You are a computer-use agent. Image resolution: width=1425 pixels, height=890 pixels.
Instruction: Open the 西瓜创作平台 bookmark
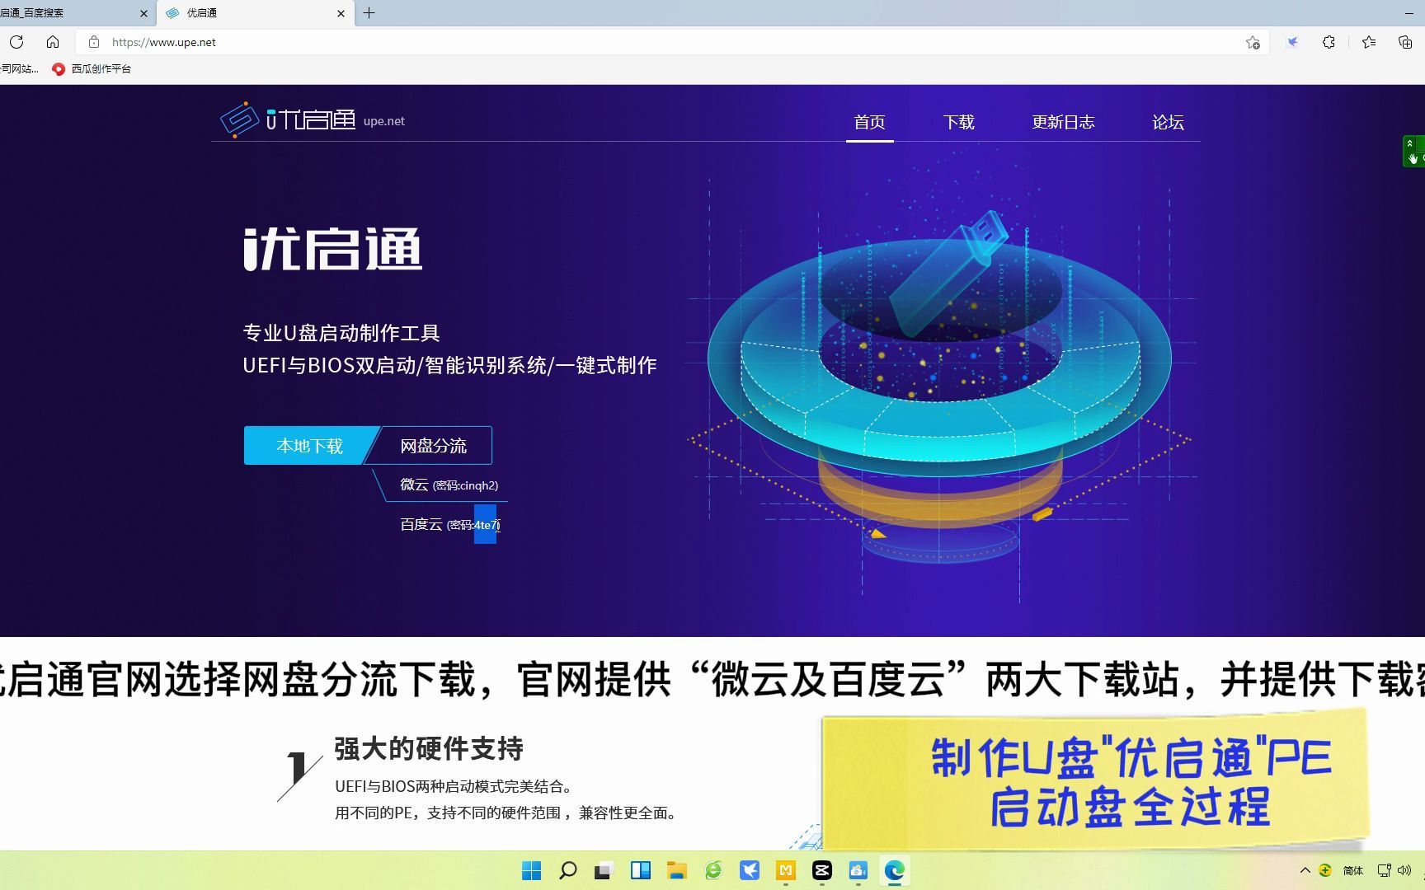click(x=92, y=69)
